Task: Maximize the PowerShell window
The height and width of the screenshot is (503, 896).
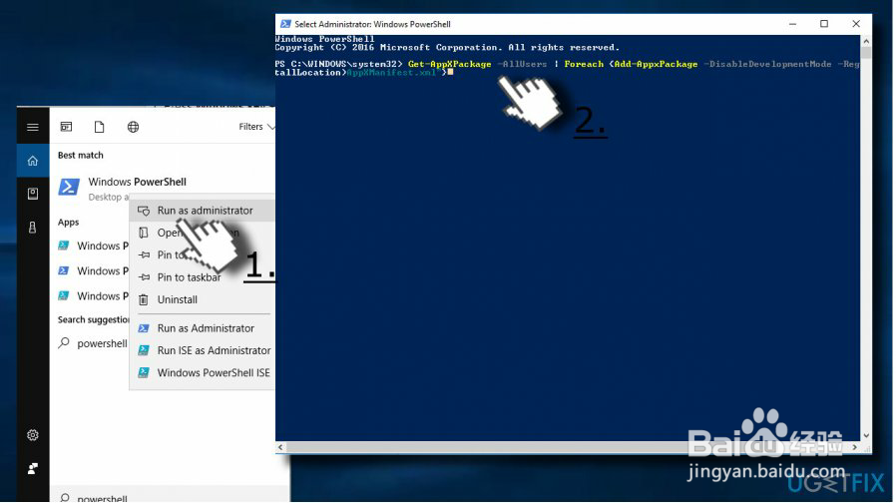Action: pyautogui.click(x=824, y=24)
